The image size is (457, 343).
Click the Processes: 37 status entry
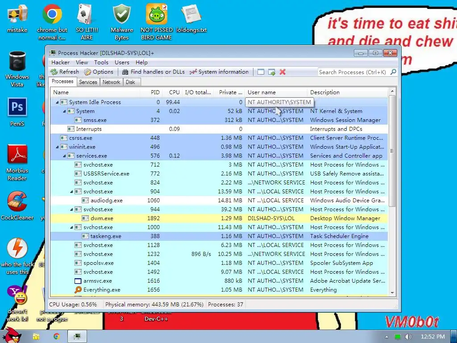tap(225, 305)
